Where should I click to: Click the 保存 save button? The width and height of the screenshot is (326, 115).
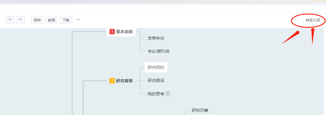click(x=37, y=20)
